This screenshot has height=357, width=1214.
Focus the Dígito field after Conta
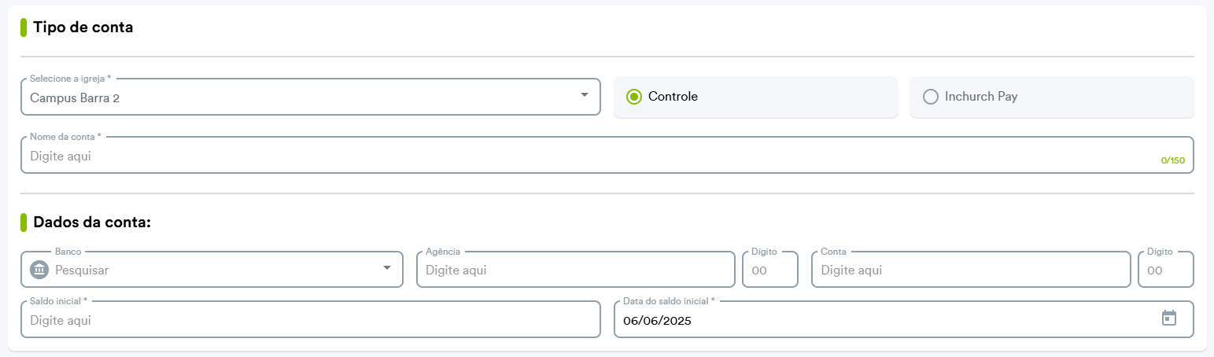(x=1166, y=270)
